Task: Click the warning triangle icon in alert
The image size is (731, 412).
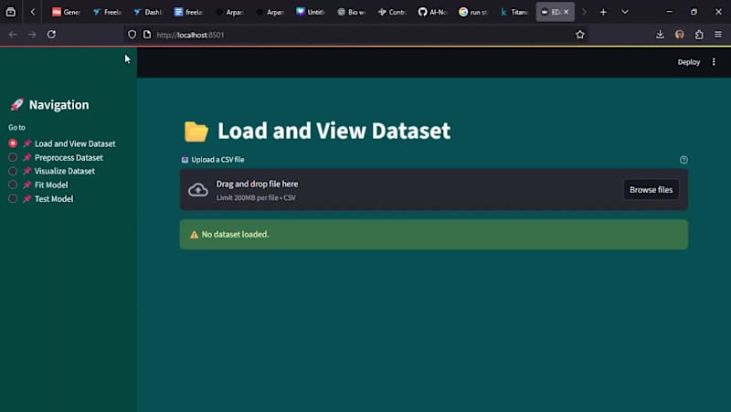Action: point(195,235)
